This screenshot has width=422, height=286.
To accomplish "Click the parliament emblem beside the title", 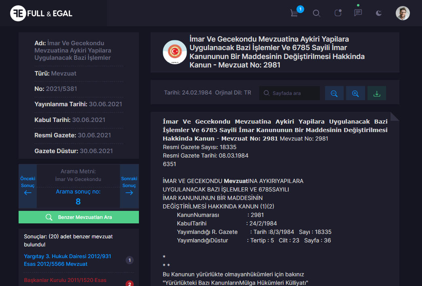I will click(x=174, y=52).
